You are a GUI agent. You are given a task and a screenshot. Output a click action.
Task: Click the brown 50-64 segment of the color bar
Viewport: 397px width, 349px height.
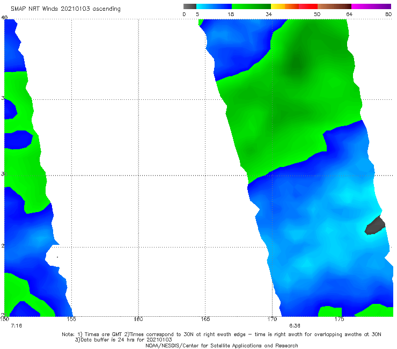pyautogui.click(x=334, y=6)
